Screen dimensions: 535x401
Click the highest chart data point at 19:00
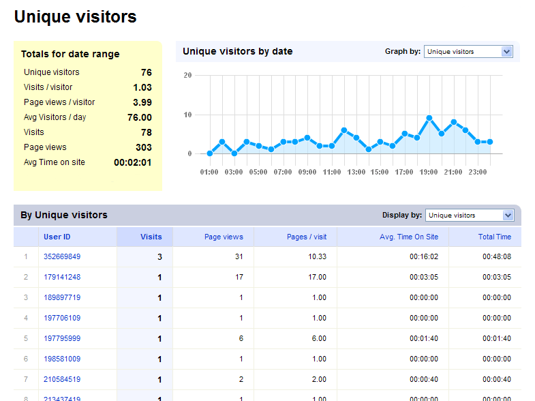pos(429,118)
